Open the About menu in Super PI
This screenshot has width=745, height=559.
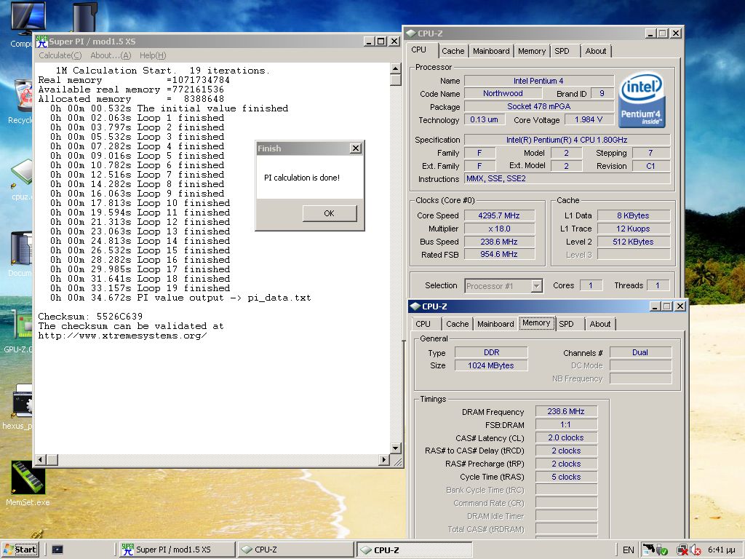pyautogui.click(x=111, y=55)
